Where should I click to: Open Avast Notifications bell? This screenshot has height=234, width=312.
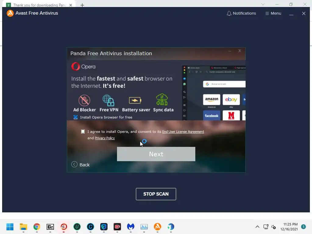pyautogui.click(x=241, y=13)
